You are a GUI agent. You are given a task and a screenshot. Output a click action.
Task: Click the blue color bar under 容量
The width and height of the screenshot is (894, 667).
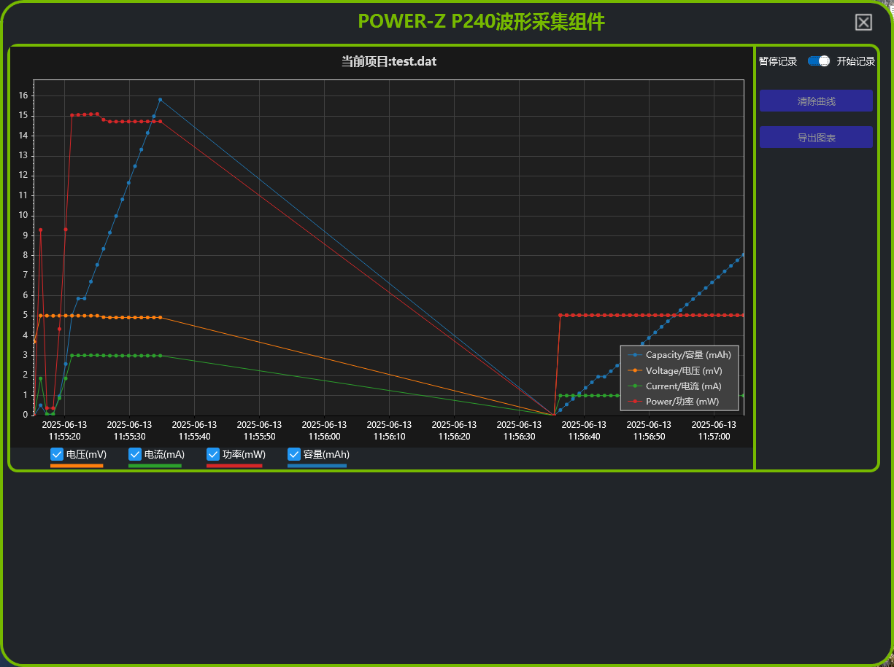317,466
